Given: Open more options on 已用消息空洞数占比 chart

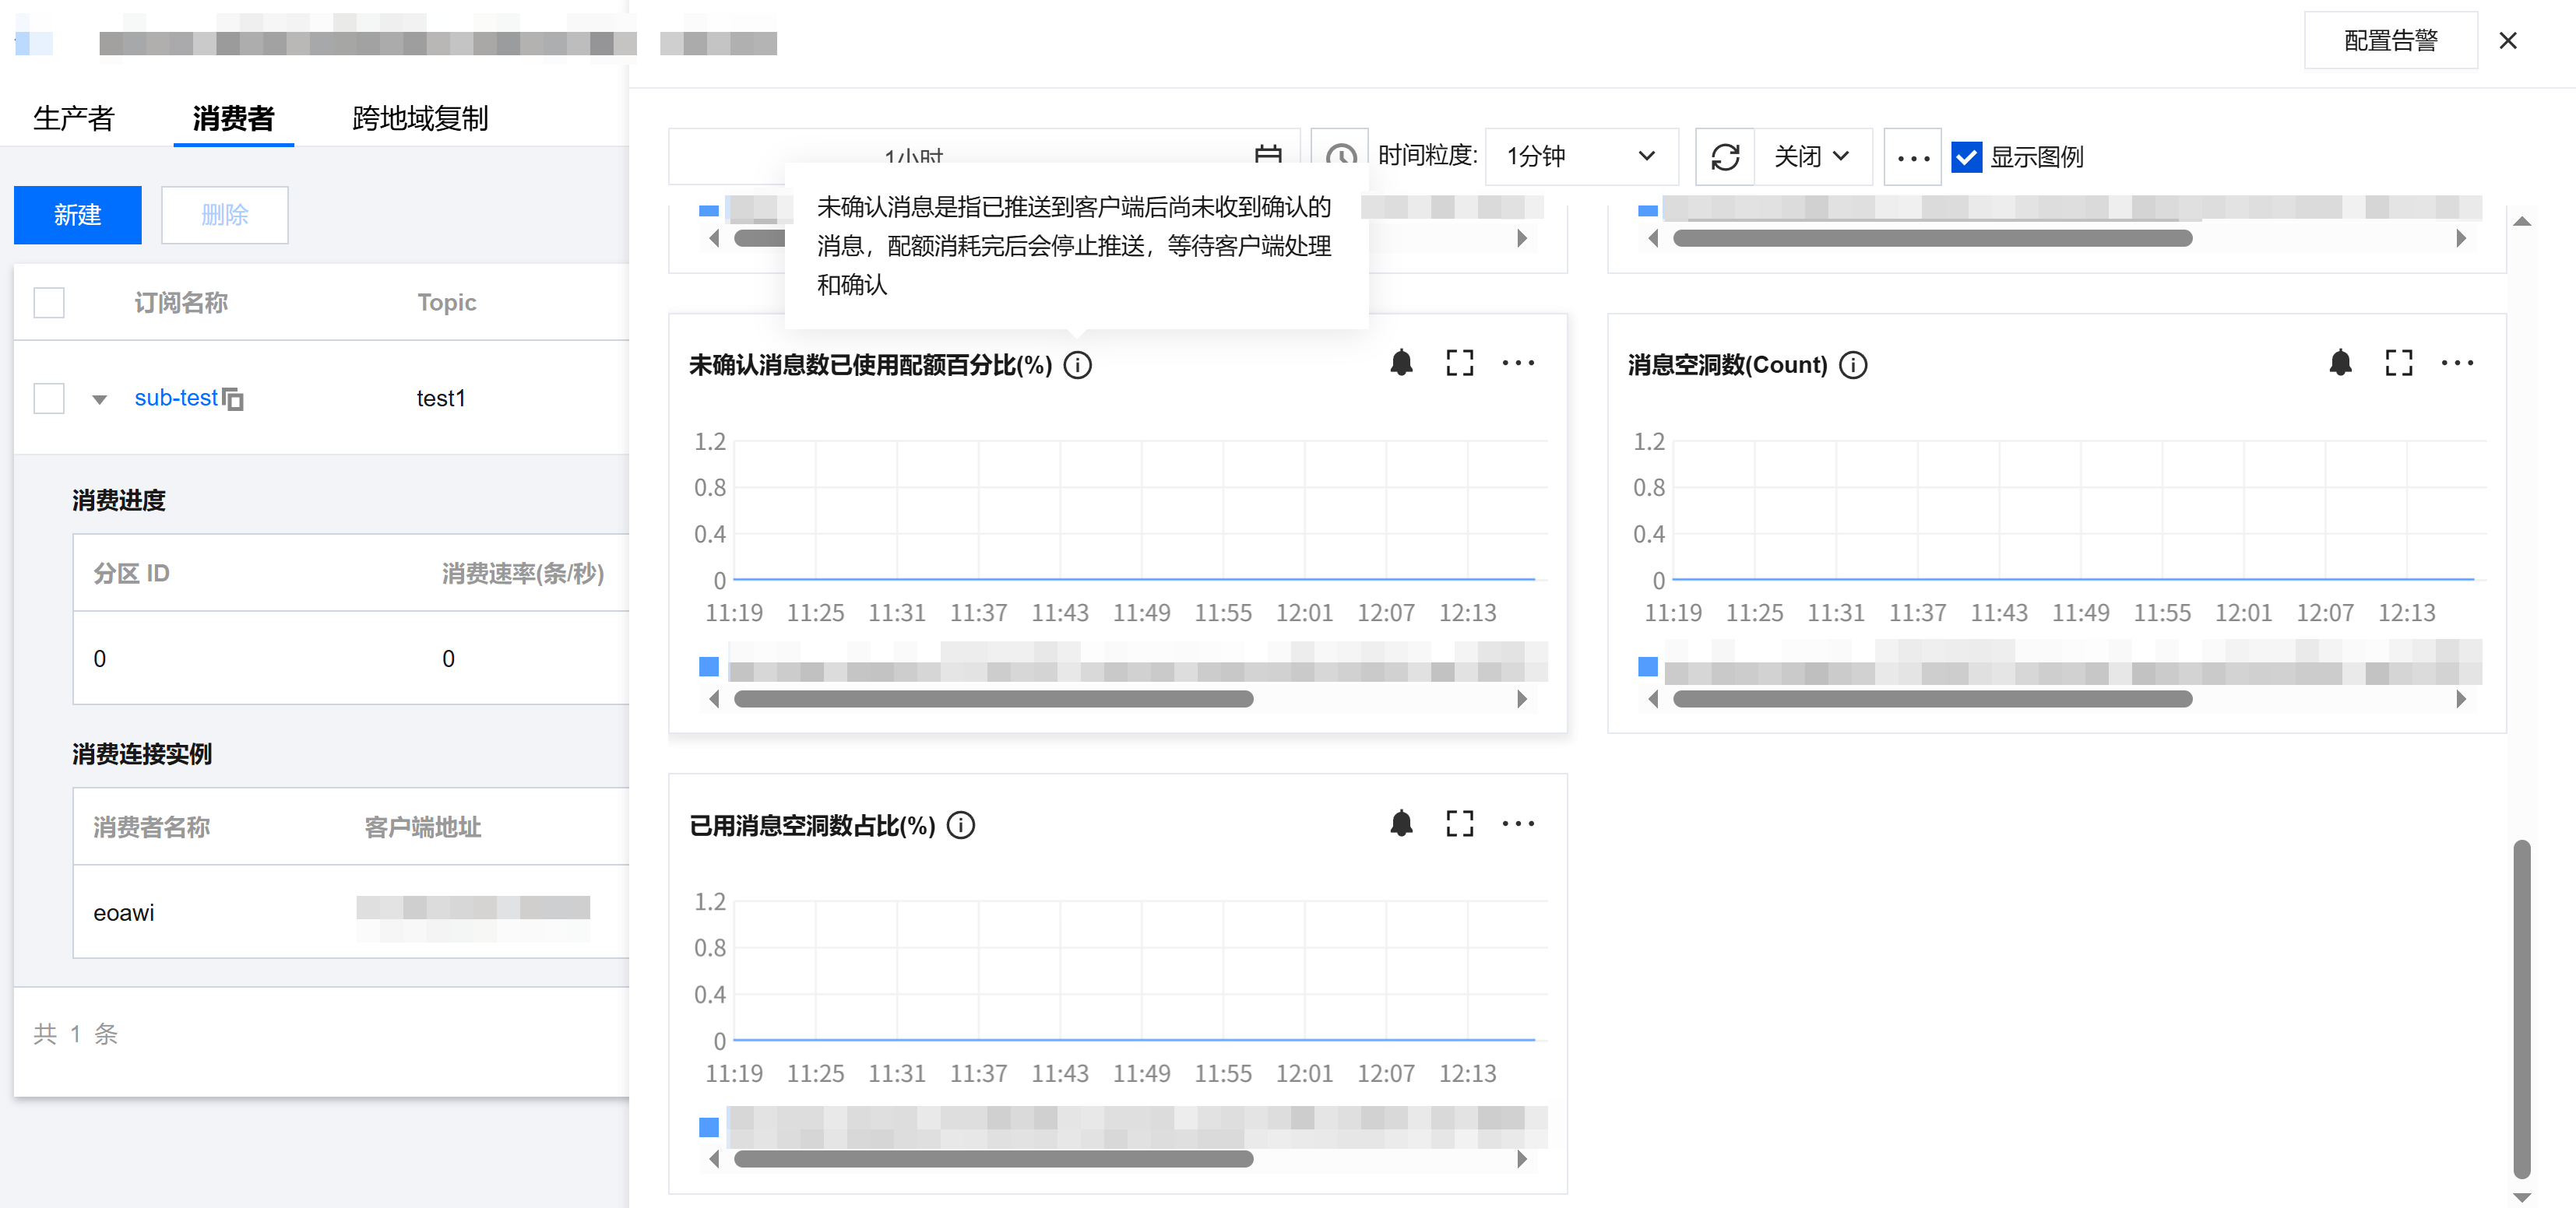Looking at the screenshot, I should [1517, 823].
